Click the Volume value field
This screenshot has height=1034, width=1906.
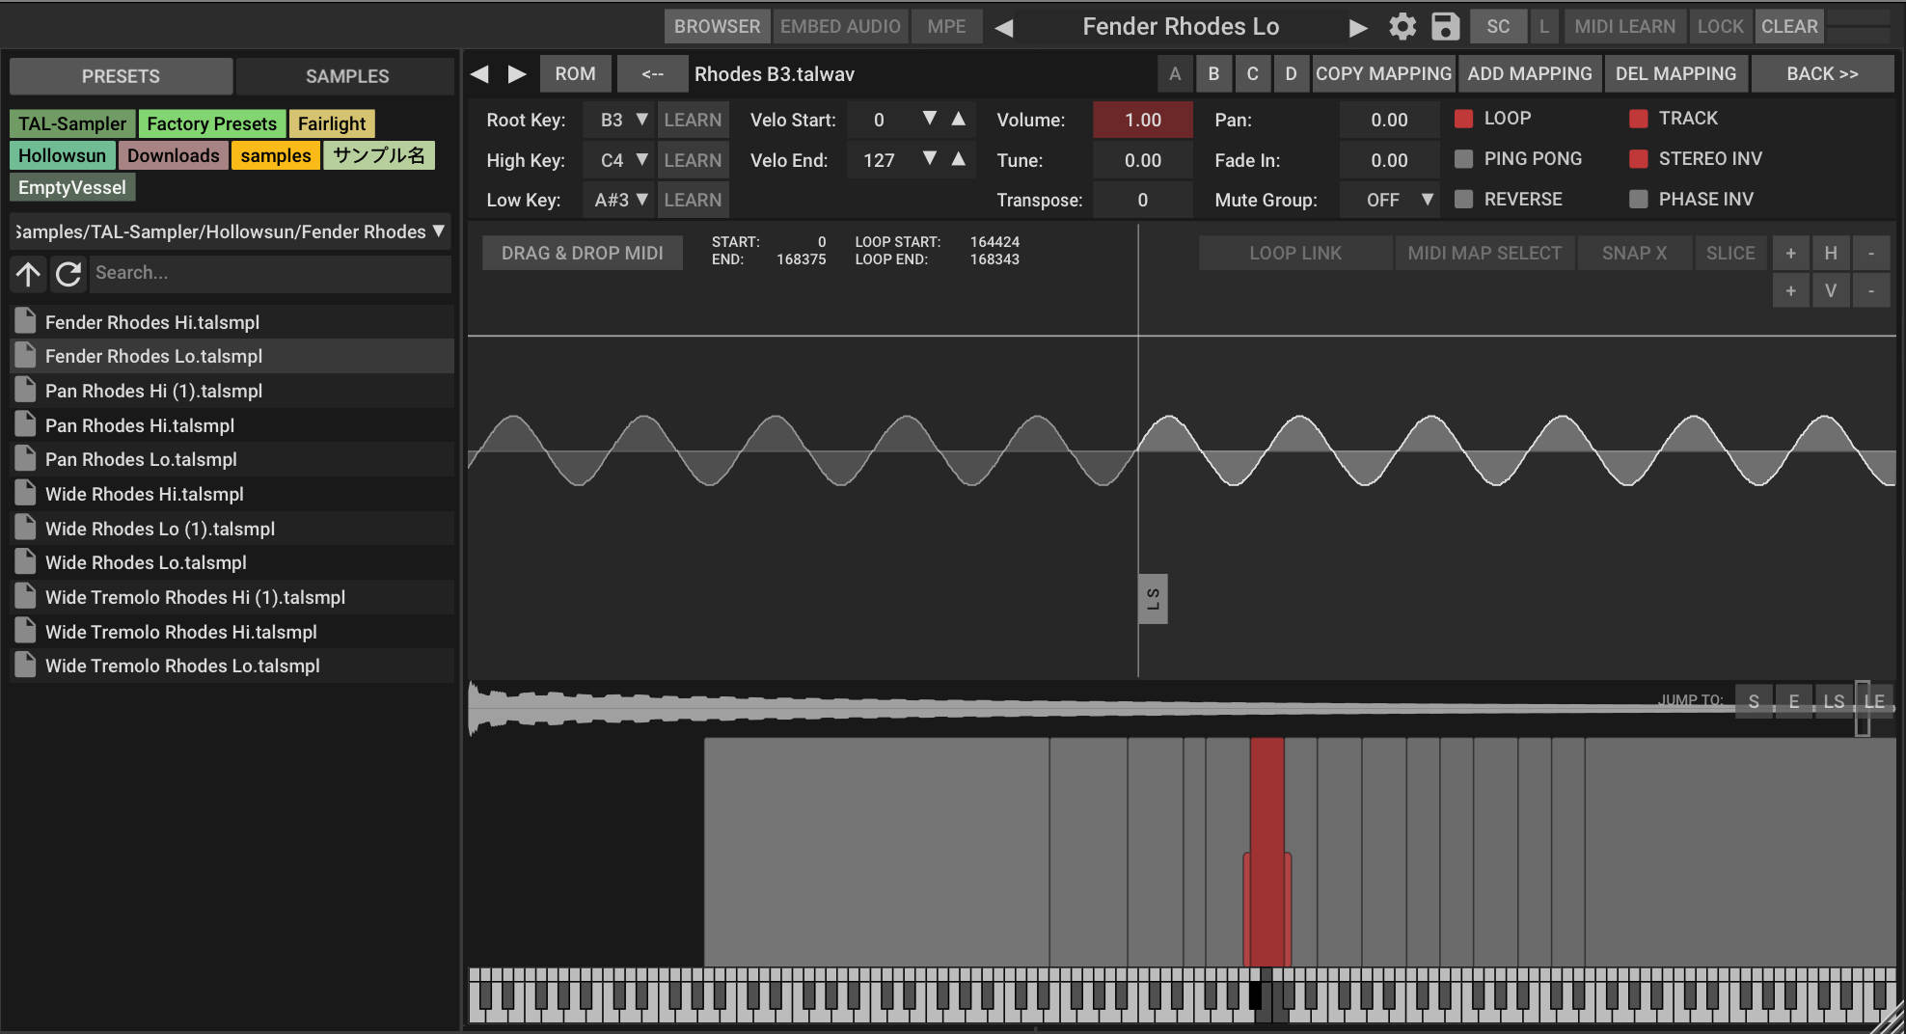[1142, 120]
